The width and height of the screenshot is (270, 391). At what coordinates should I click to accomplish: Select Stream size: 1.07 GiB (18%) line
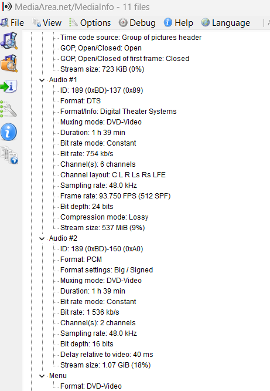pos(105,365)
